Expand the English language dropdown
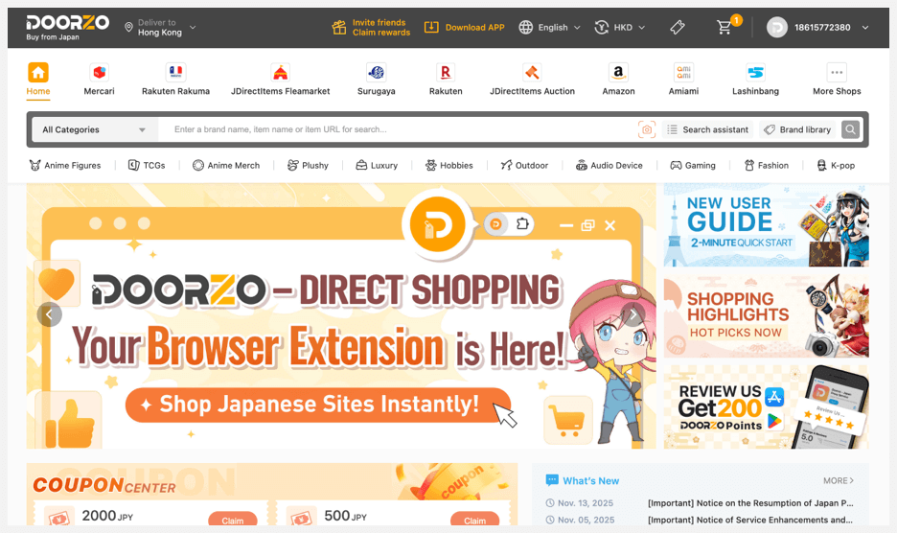897x533 pixels. point(550,27)
